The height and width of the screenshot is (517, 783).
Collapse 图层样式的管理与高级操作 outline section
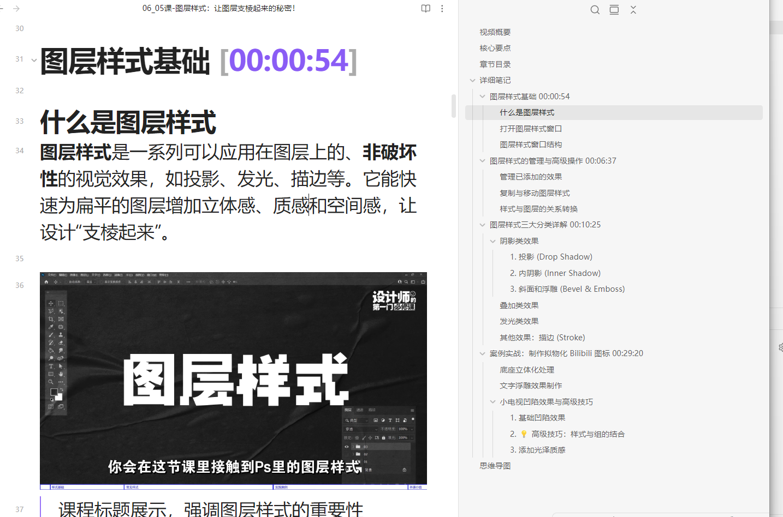[x=483, y=161]
